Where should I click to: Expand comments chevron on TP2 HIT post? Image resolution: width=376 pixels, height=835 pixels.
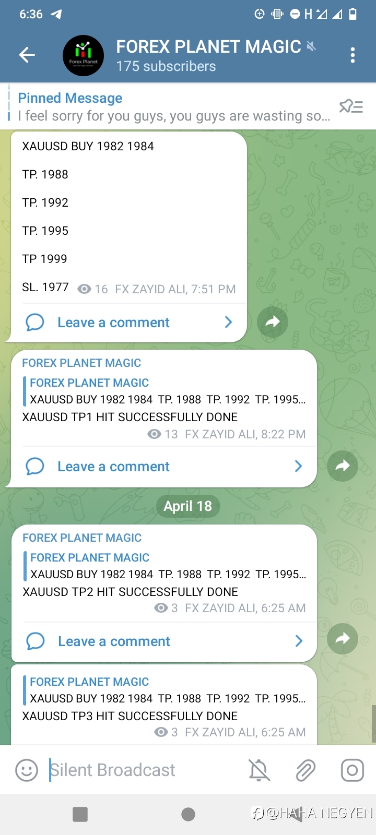299,641
